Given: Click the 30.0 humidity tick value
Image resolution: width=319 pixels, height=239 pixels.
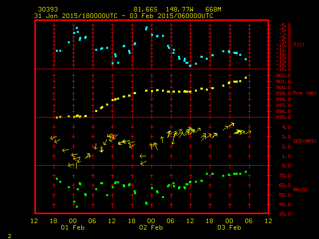Looking at the screenshot, I should tap(285, 214).
